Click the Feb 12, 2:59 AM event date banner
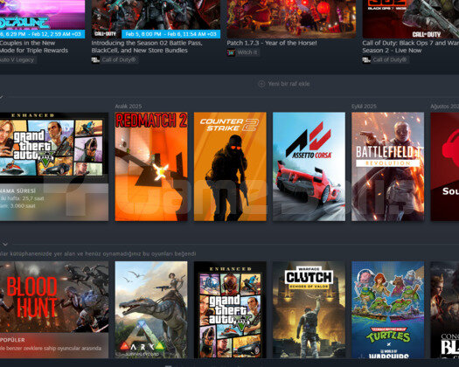Screen dimensions: 459x367 tap(43, 34)
